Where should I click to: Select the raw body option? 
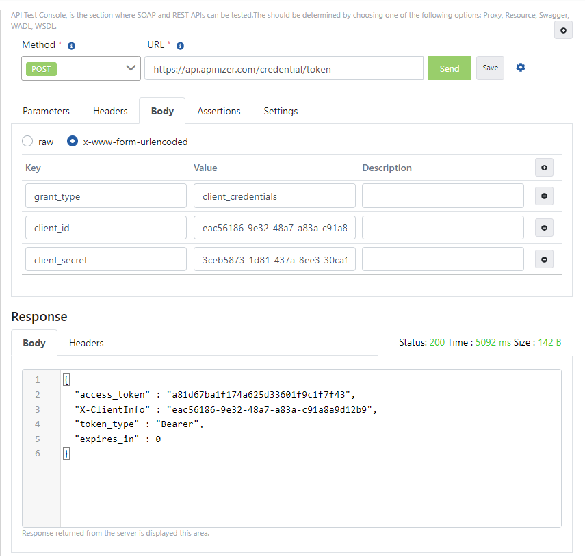(x=27, y=142)
